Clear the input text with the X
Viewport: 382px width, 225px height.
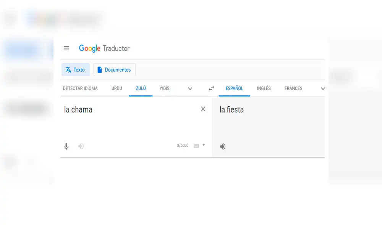[x=203, y=109]
